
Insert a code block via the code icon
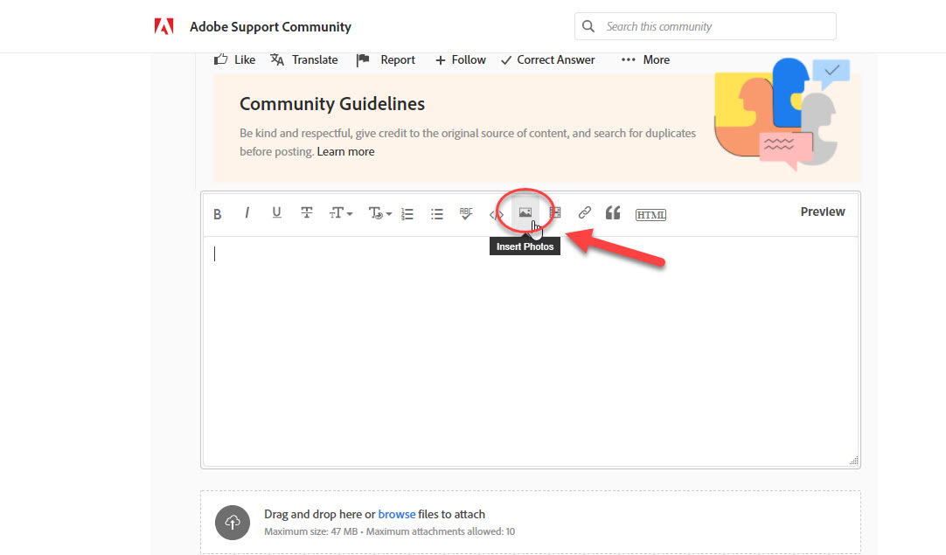[x=496, y=212]
